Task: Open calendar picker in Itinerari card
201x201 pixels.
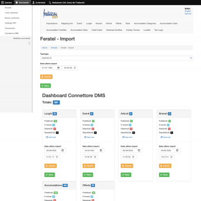Action: point(177,150)
